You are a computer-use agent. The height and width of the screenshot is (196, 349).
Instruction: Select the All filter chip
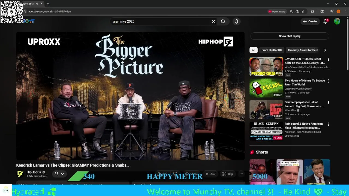tap(254, 50)
